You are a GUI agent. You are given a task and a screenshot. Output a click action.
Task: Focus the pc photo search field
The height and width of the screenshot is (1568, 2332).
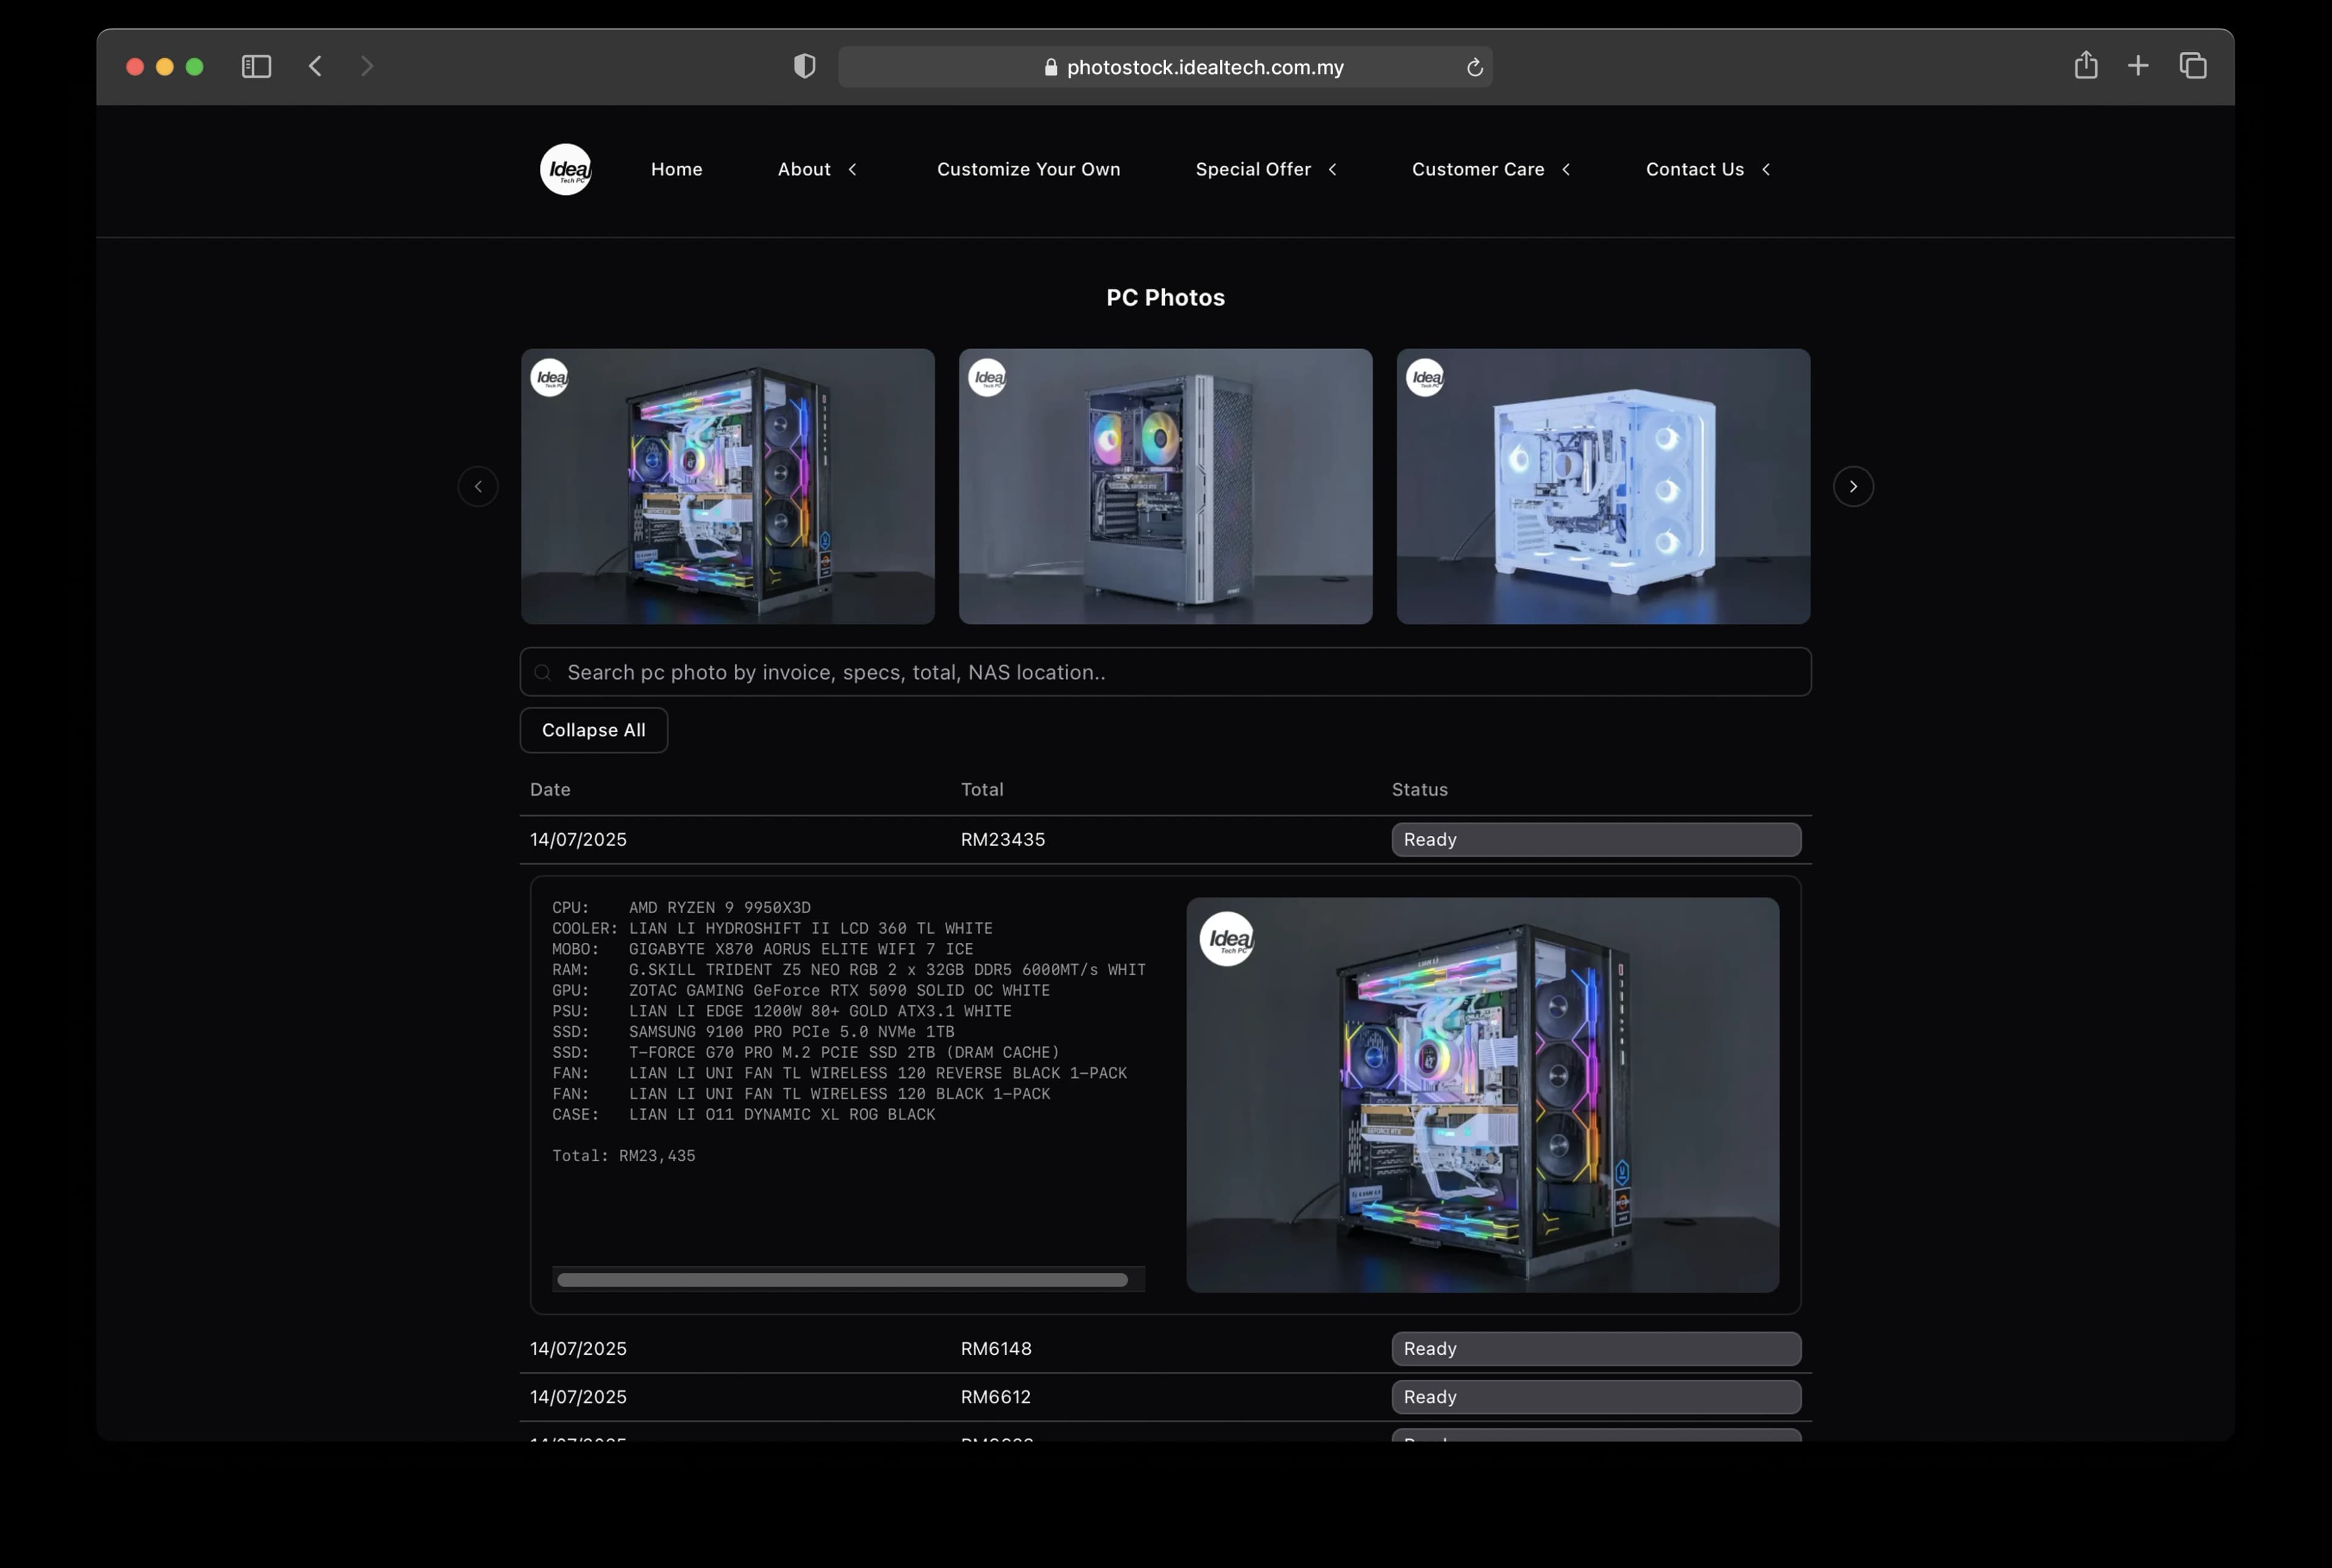coord(1165,672)
